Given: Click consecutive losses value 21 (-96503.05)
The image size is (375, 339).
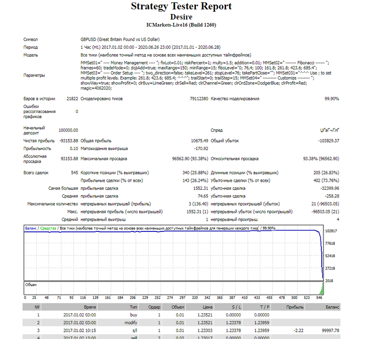Looking at the screenshot, I should (325, 204).
